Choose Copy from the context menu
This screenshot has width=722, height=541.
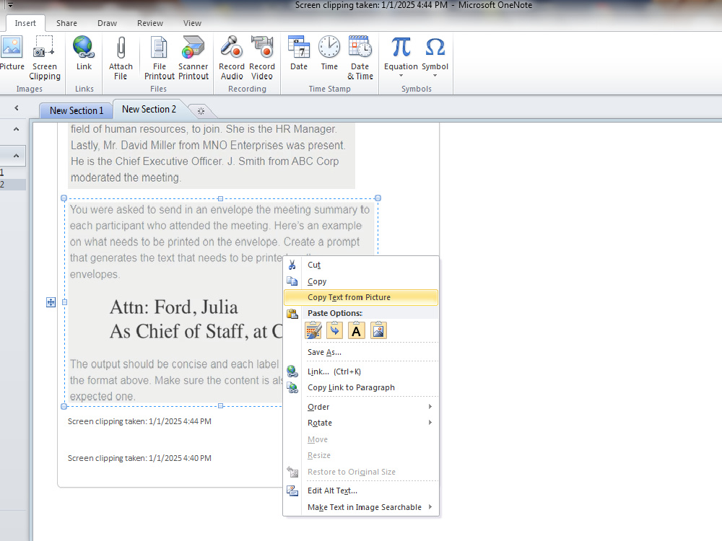click(360, 281)
